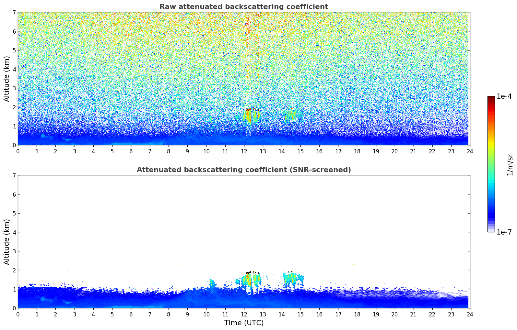Click the colorbar '1e-4' maximum label
The height and width of the screenshot is (330, 517).
(x=504, y=96)
